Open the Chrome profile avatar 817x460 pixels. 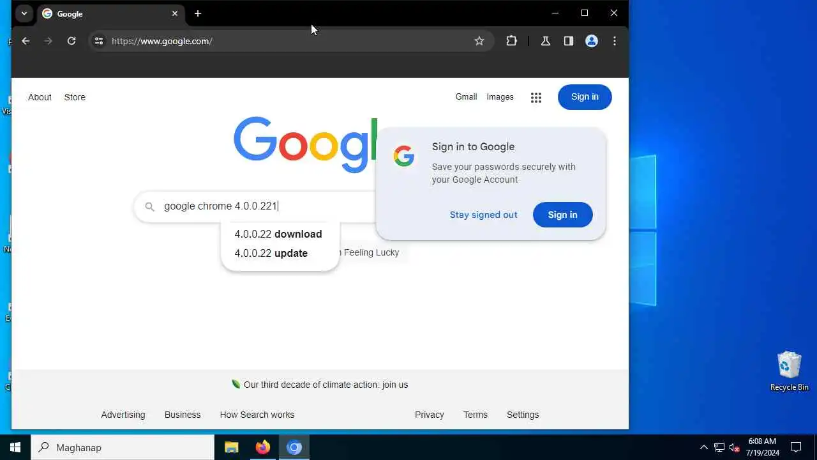coord(592,41)
